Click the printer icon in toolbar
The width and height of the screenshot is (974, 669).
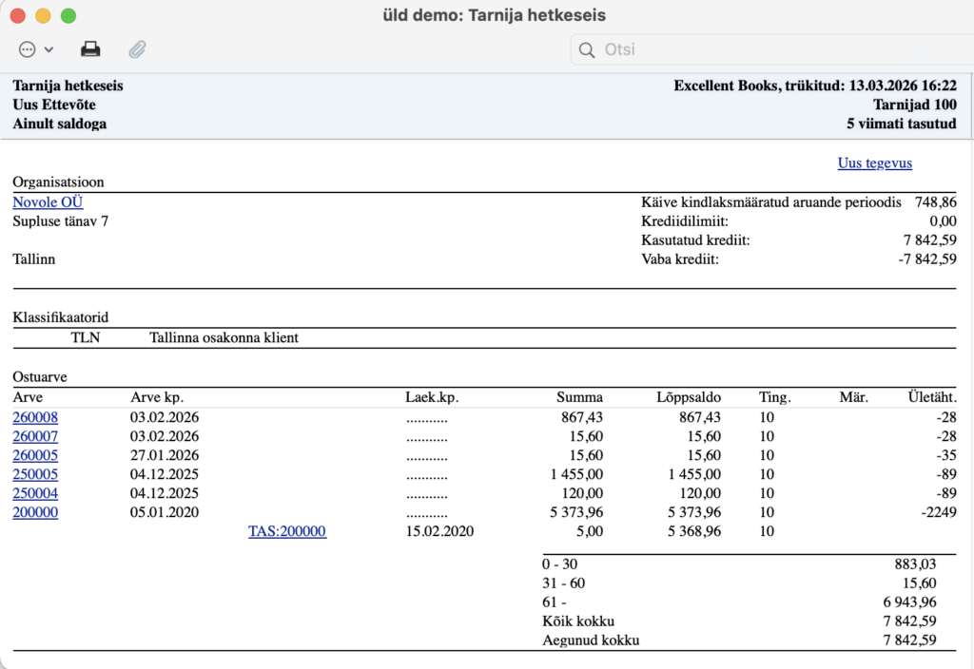pyautogui.click(x=90, y=49)
